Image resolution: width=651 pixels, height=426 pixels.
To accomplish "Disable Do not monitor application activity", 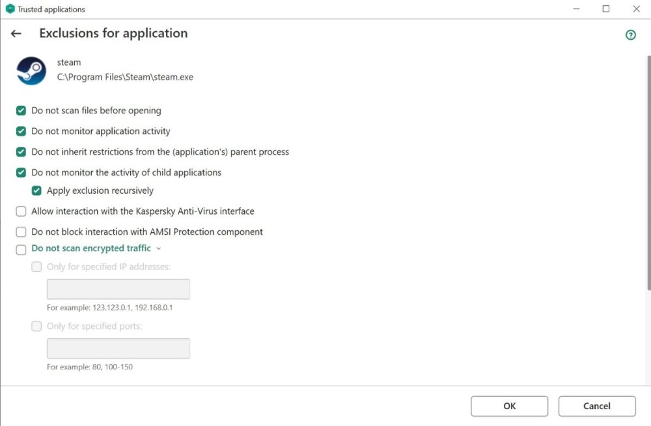I will click(x=20, y=131).
